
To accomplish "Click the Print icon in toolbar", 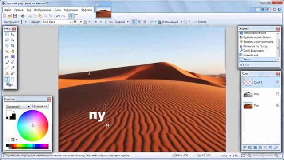I will 23,16.
